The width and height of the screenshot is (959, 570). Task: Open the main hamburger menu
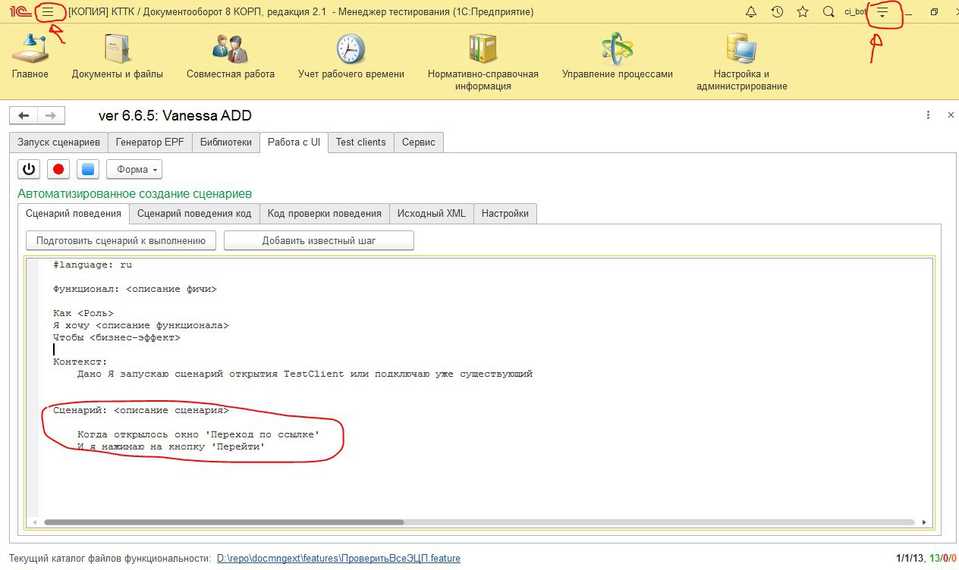tap(48, 12)
